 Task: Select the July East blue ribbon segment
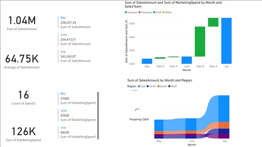tap(224, 109)
